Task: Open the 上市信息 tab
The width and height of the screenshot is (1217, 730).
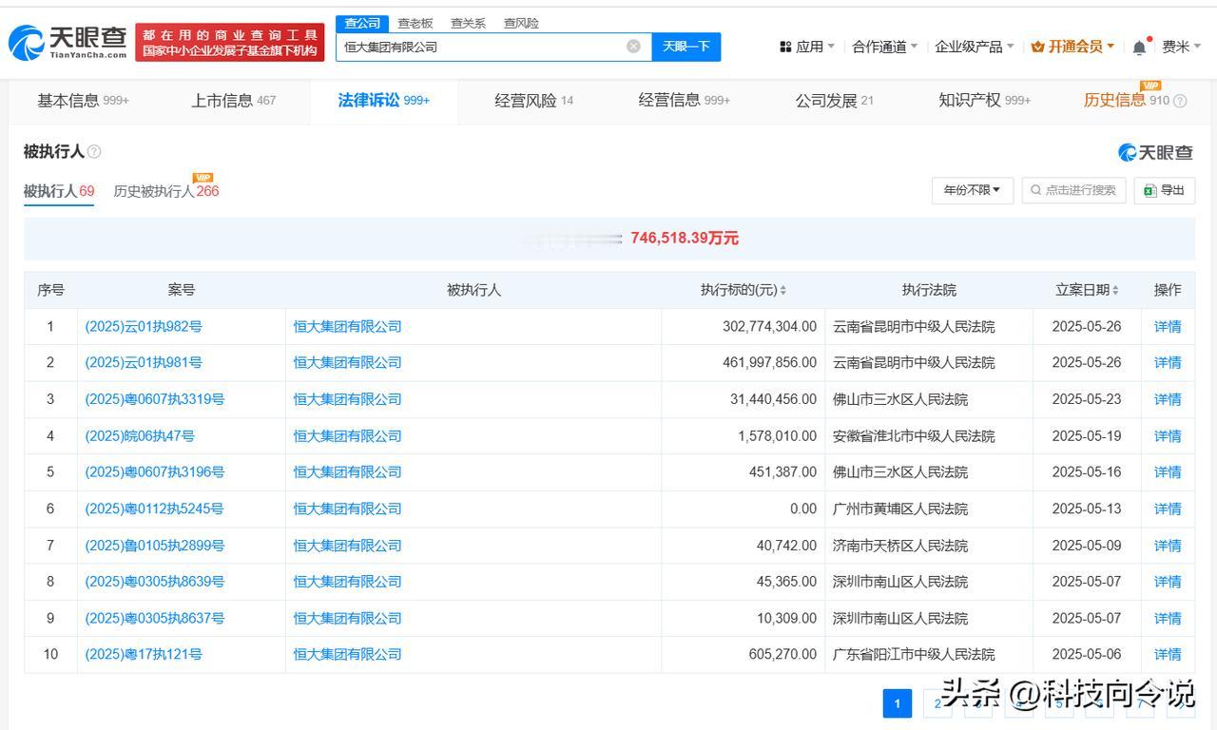Action: point(234,101)
